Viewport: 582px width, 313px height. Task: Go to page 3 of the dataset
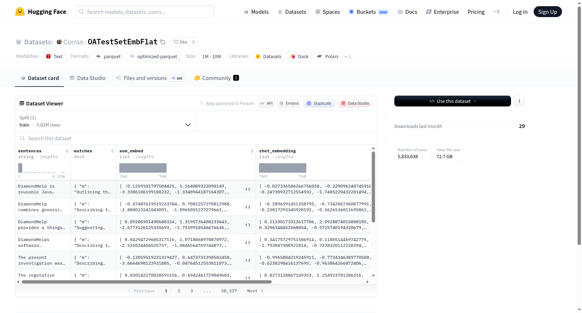click(x=192, y=291)
